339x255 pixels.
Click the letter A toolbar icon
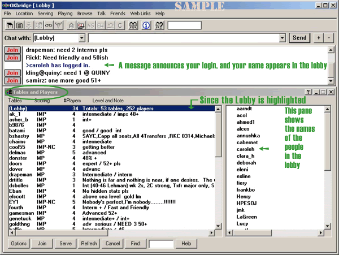point(71,25)
